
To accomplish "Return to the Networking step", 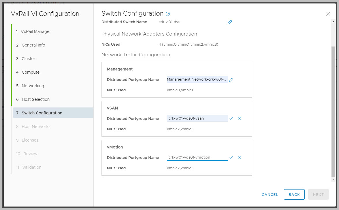I will (x=33, y=86).
